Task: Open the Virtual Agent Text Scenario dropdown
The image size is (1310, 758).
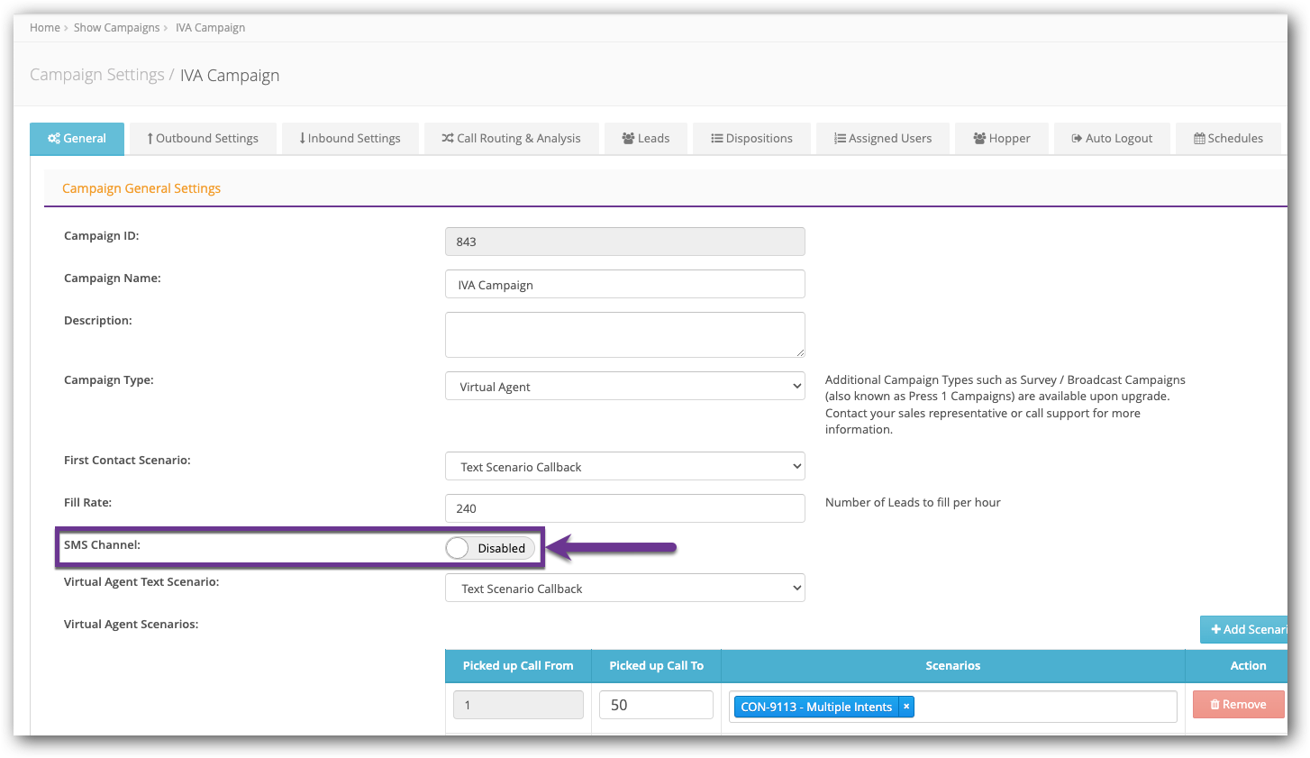Action: [x=625, y=588]
